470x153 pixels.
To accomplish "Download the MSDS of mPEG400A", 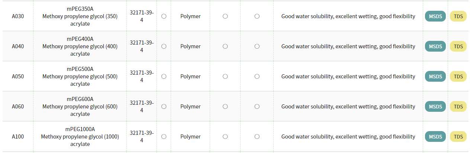I will [x=435, y=46].
